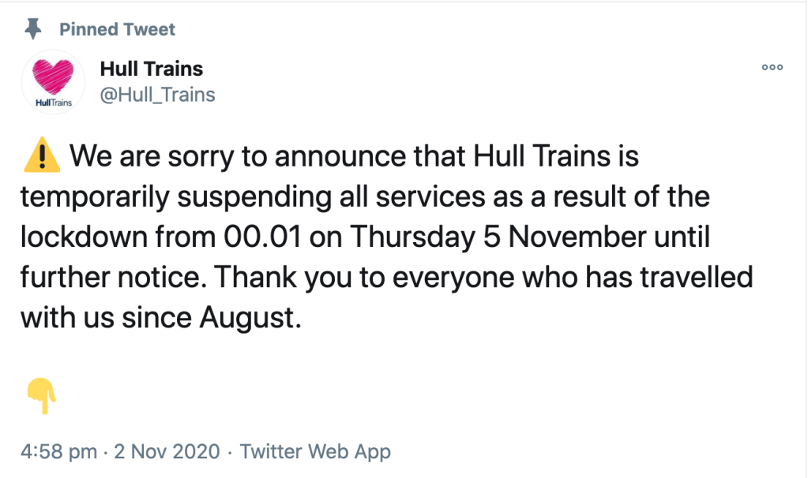Click the tweet line starting 'We are sorry'
Image resolution: width=808 pixels, height=478 pixels.
coord(354,157)
